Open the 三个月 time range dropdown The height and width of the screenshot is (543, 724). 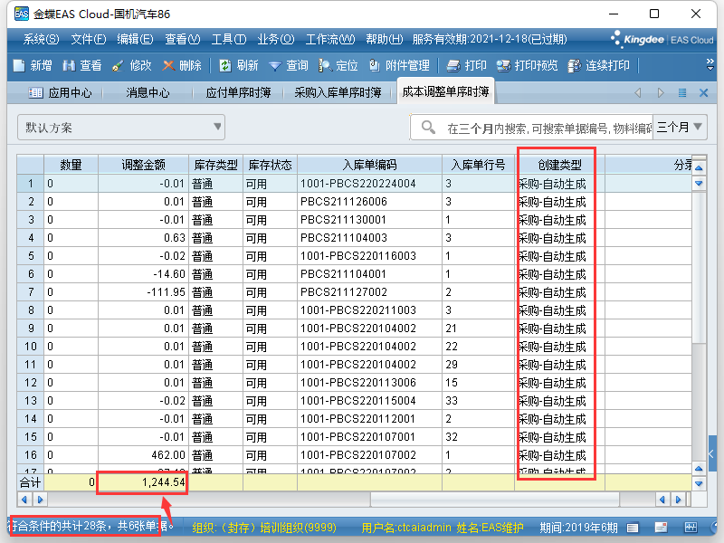681,128
